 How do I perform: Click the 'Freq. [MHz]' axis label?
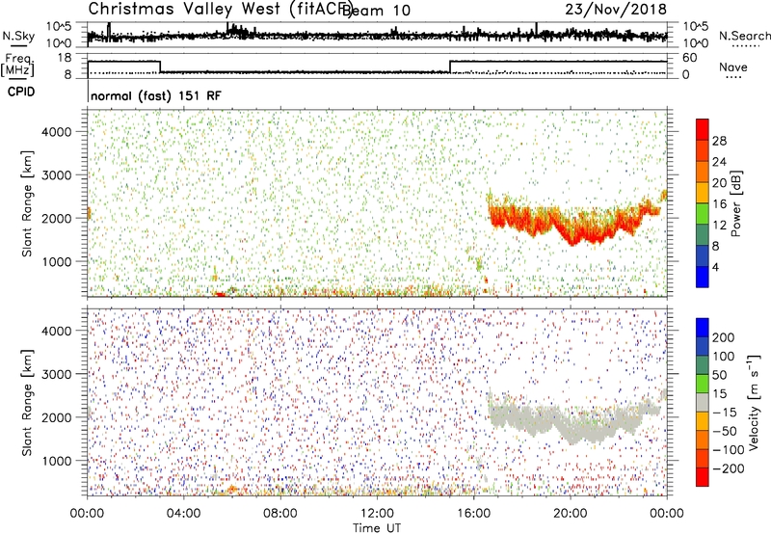[x=17, y=66]
